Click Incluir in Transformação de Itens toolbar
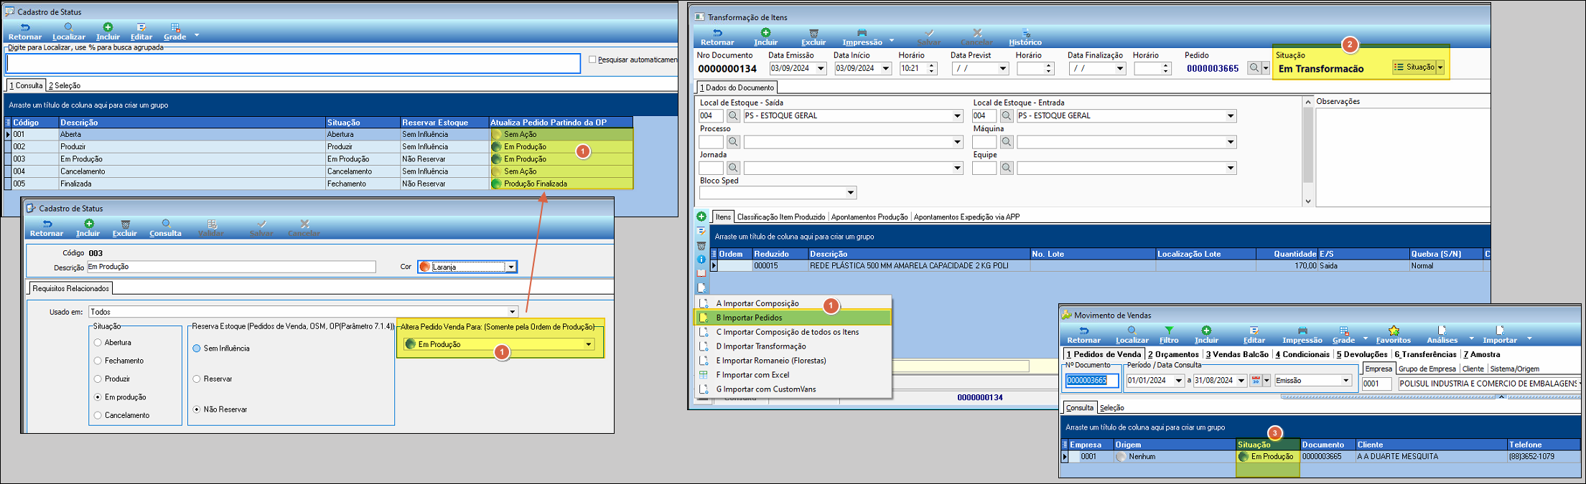This screenshot has height=484, width=1586. point(765,37)
